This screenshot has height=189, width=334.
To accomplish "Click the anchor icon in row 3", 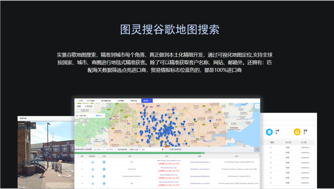I will point(92,176).
